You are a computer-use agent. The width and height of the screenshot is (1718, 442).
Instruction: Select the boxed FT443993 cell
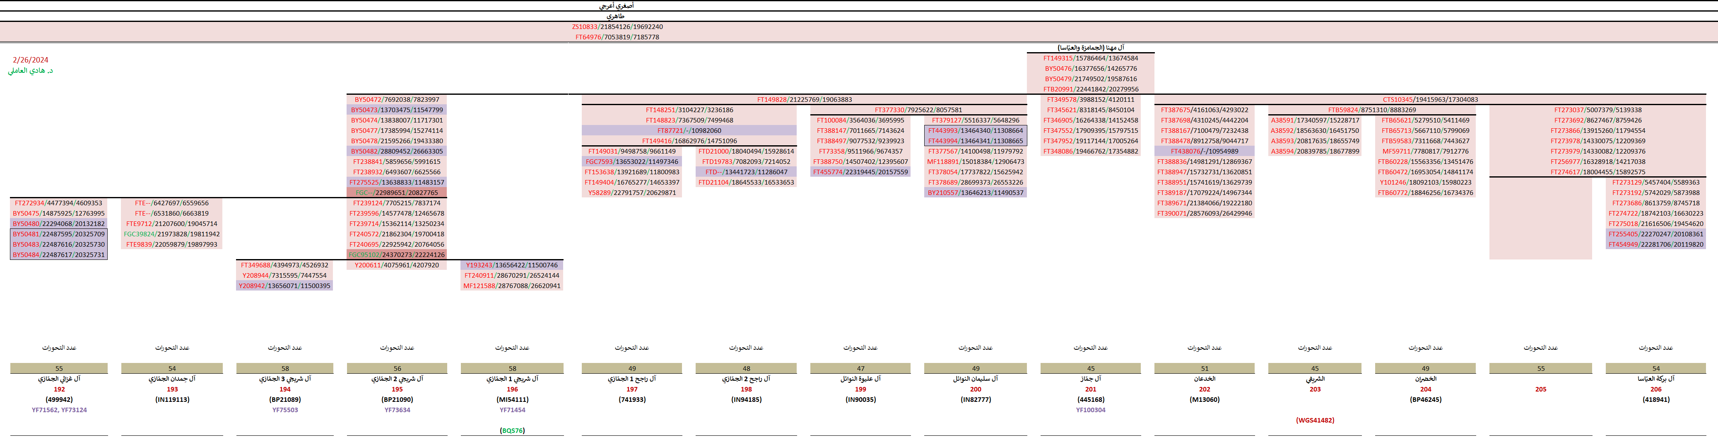tap(975, 131)
